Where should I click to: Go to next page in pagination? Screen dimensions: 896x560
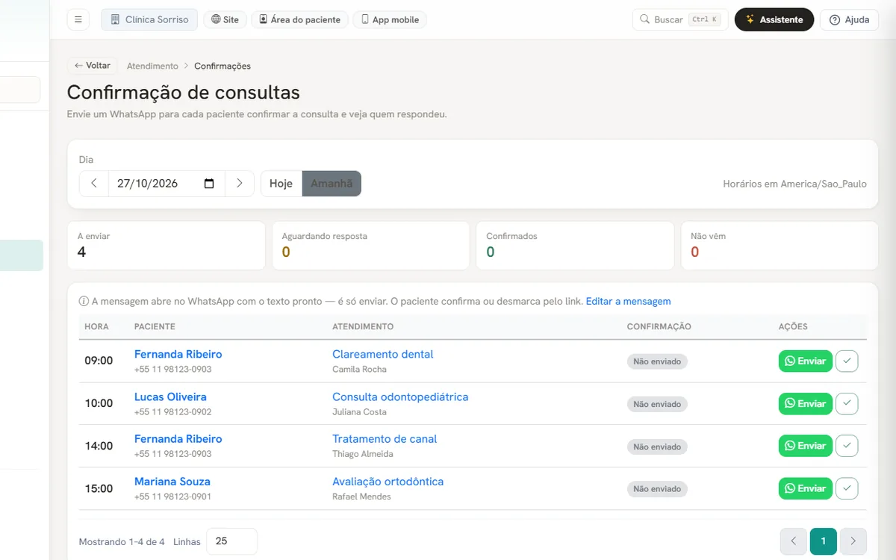click(x=853, y=541)
